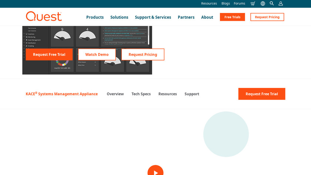Click Request Free Trial over the dashboard image

pos(49,55)
